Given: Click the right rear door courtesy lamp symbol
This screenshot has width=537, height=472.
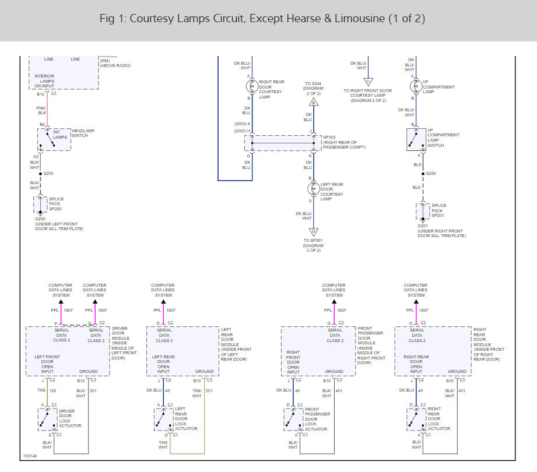Looking at the screenshot, I should coord(252,86).
